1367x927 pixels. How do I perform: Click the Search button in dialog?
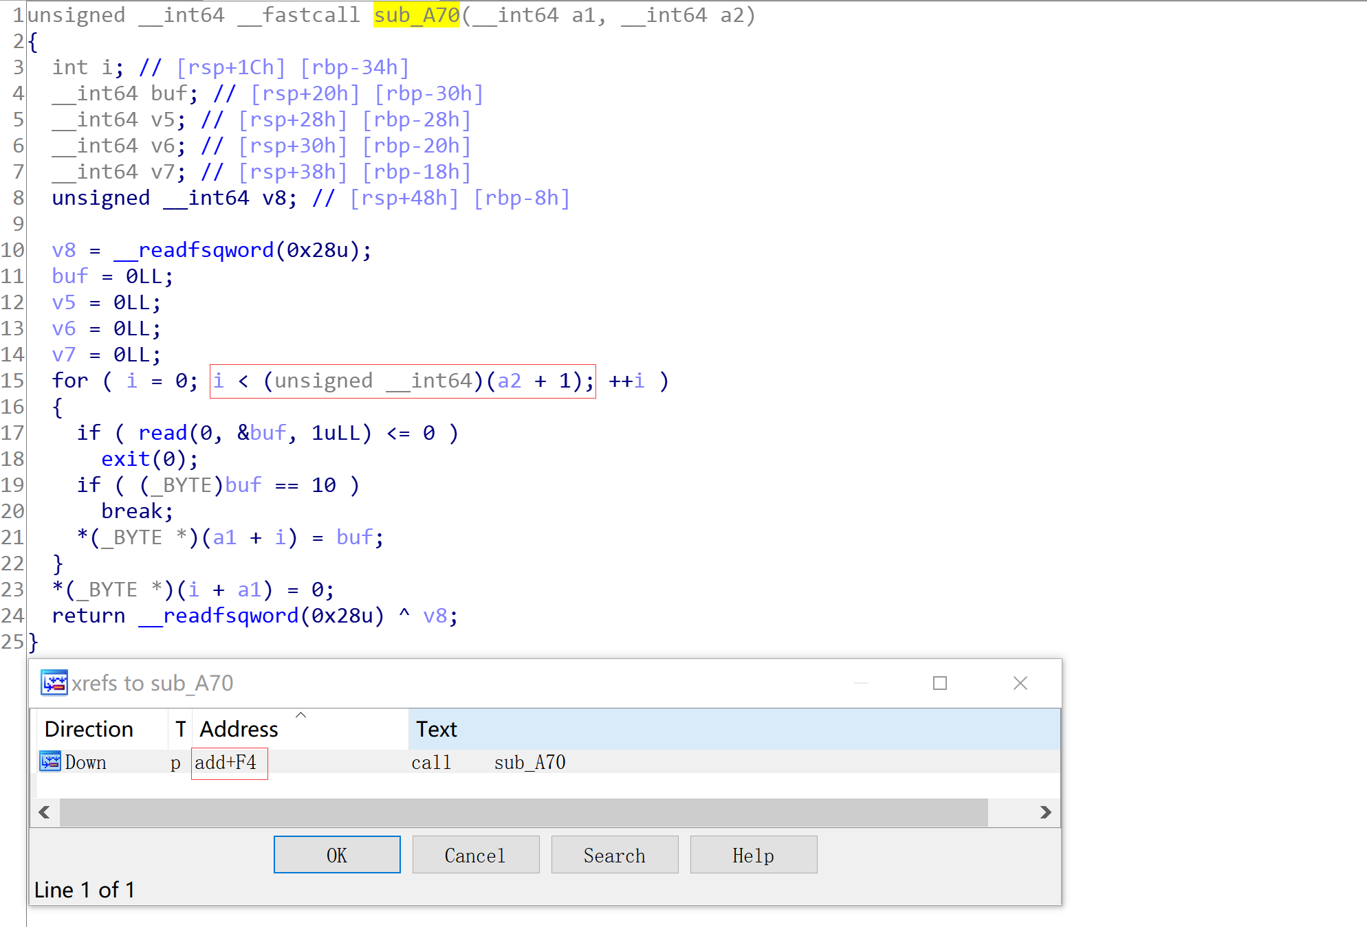coord(614,855)
